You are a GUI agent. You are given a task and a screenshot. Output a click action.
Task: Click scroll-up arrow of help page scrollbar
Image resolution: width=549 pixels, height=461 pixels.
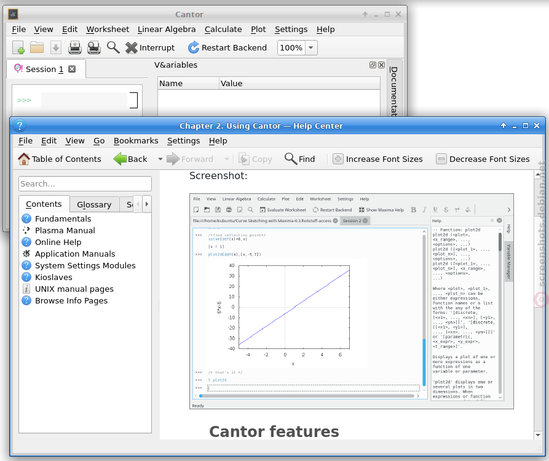click(x=538, y=174)
